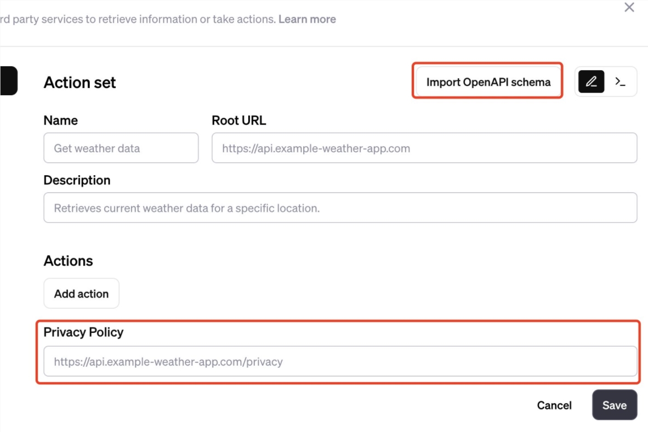This screenshot has height=432, width=648.
Task: Click the Add action button
Action: (x=82, y=293)
